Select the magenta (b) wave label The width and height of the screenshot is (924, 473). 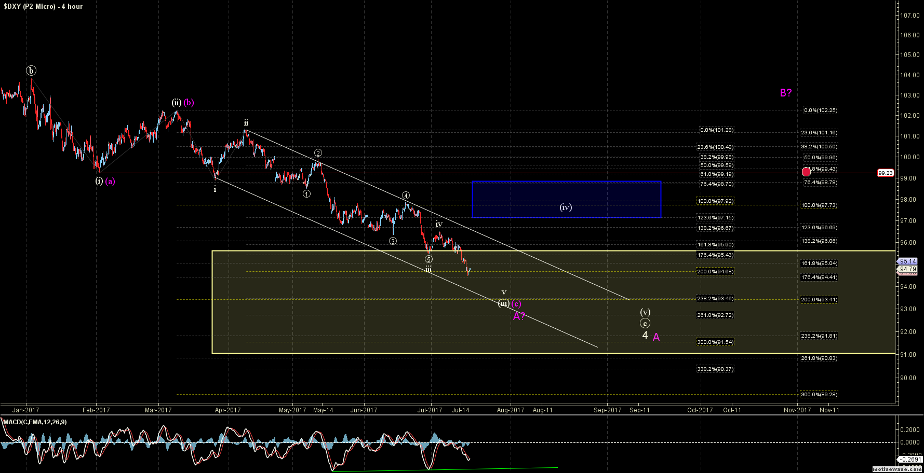(189, 103)
